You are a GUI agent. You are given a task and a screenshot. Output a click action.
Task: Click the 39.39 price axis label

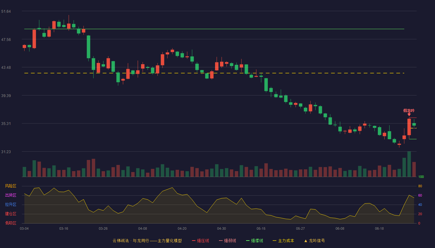click(6, 96)
